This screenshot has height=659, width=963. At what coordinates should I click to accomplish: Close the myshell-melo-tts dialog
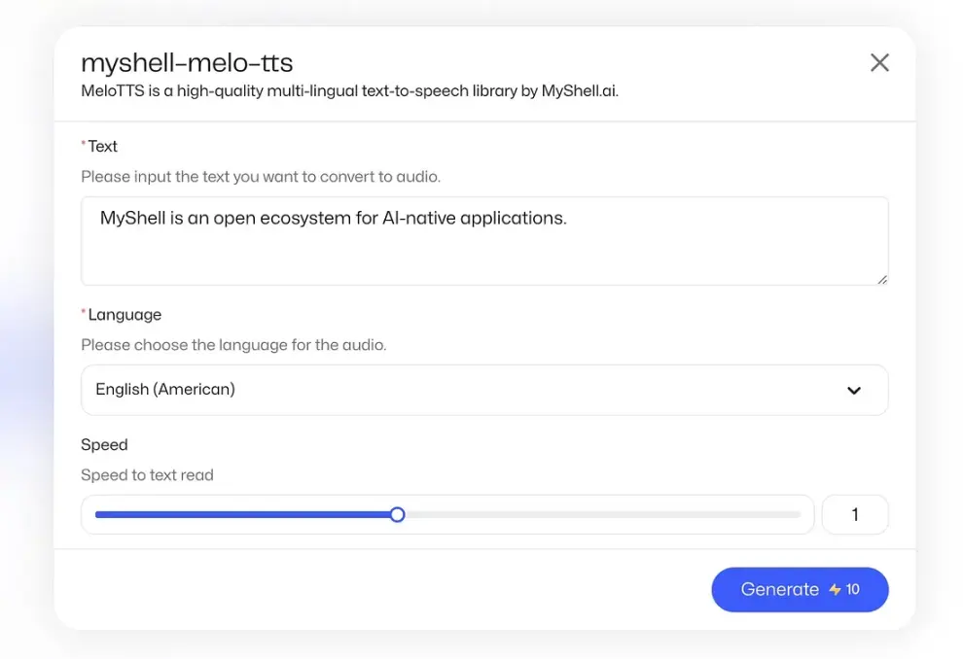point(879,63)
